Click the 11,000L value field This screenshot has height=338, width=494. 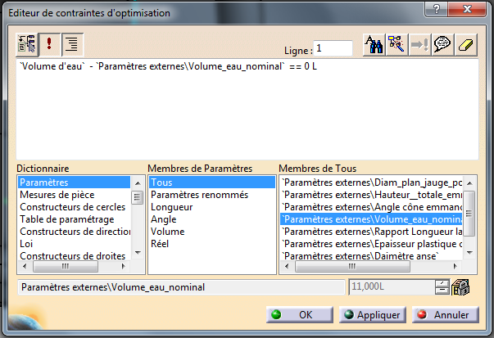[x=392, y=286]
